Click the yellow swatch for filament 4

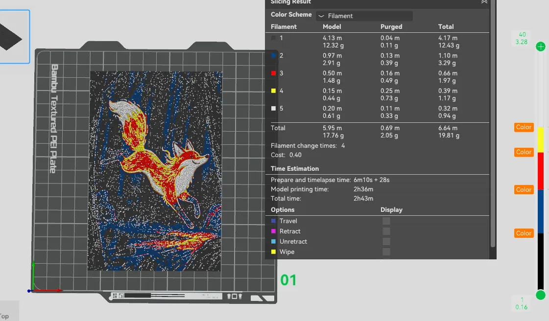click(273, 91)
